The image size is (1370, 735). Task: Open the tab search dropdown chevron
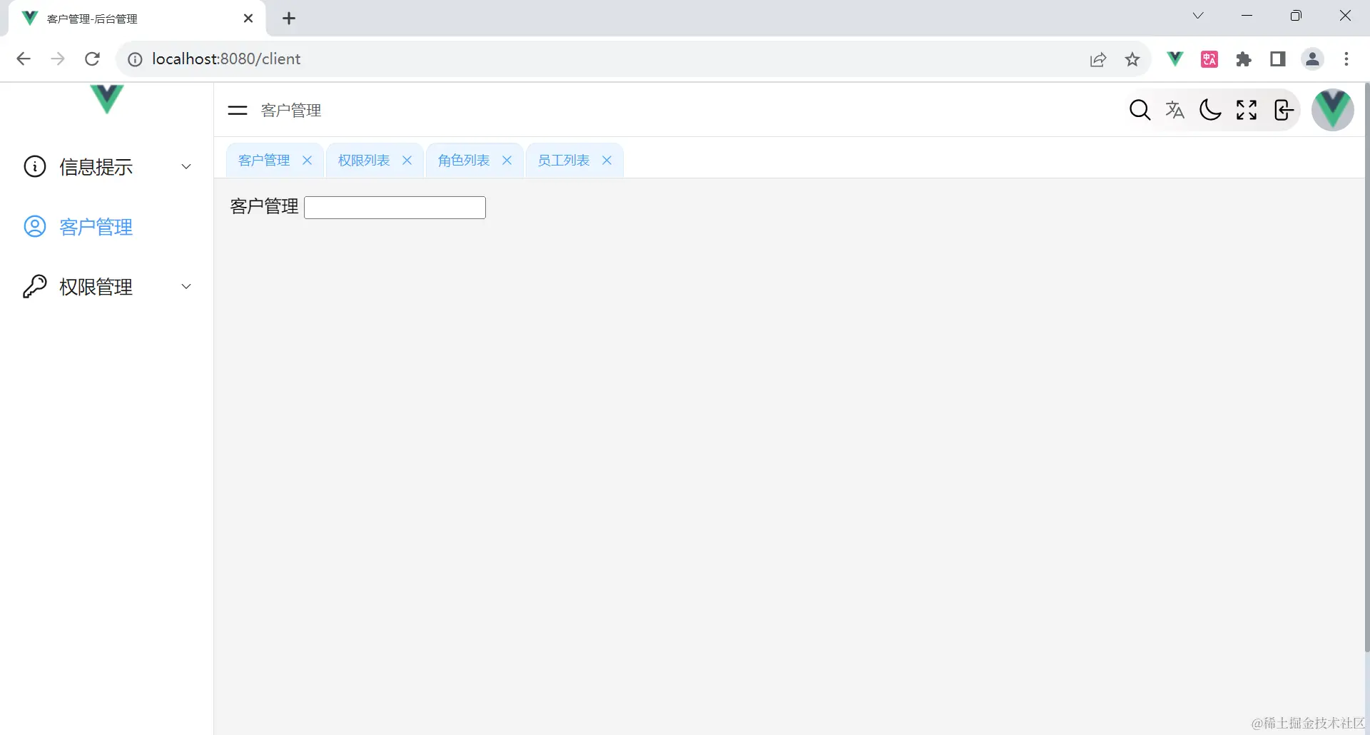click(x=1198, y=16)
